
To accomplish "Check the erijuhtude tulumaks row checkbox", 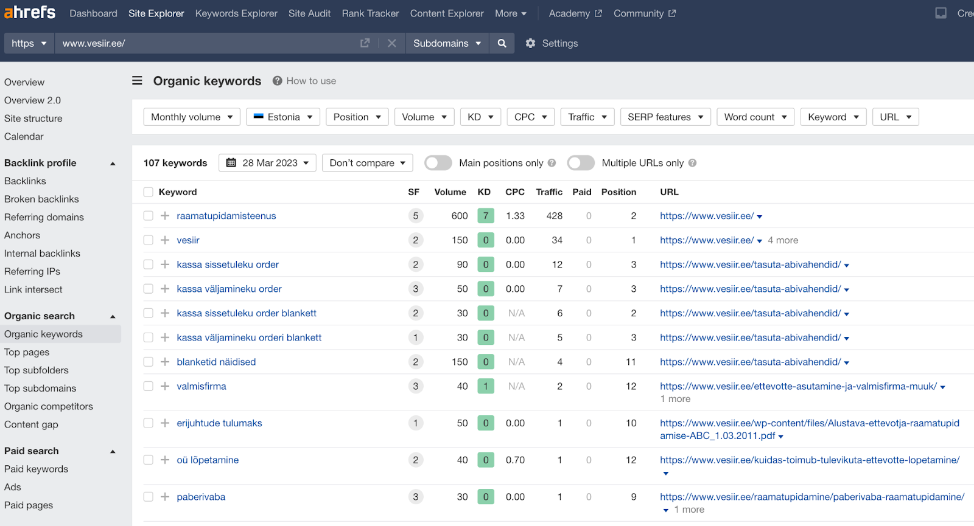I will (x=148, y=423).
